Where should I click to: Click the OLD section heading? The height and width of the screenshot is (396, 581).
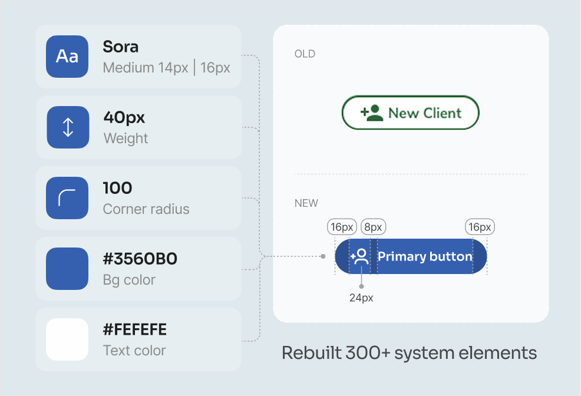tap(305, 54)
